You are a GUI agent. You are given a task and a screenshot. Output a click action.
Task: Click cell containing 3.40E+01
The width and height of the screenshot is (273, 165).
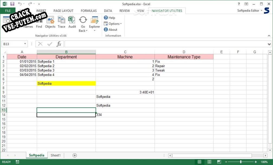coord(125,92)
